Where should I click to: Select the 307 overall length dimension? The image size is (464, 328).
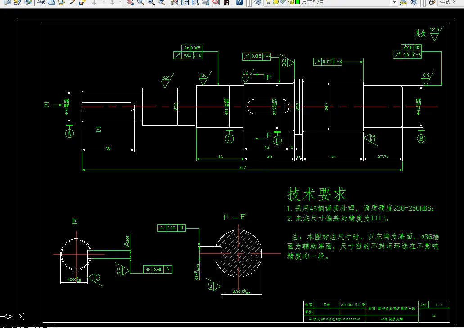tap(243, 167)
